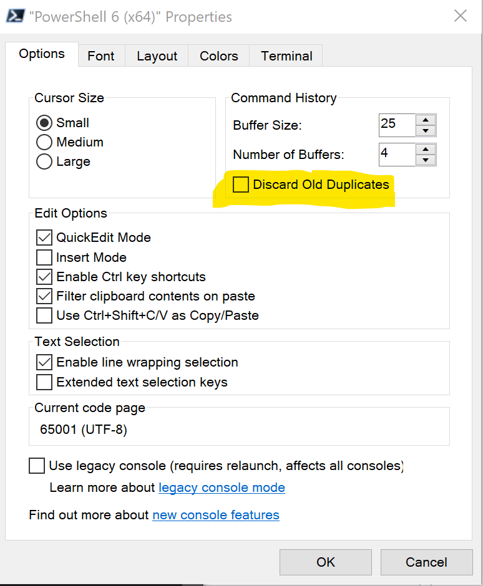Image resolution: width=483 pixels, height=586 pixels.
Task: Switch to the Options tab
Action: (x=42, y=54)
